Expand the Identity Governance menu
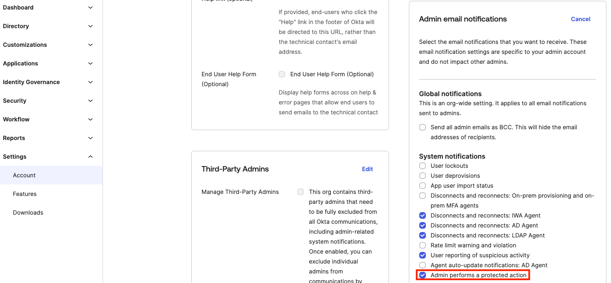Image resolution: width=611 pixels, height=283 pixels. (x=90, y=82)
